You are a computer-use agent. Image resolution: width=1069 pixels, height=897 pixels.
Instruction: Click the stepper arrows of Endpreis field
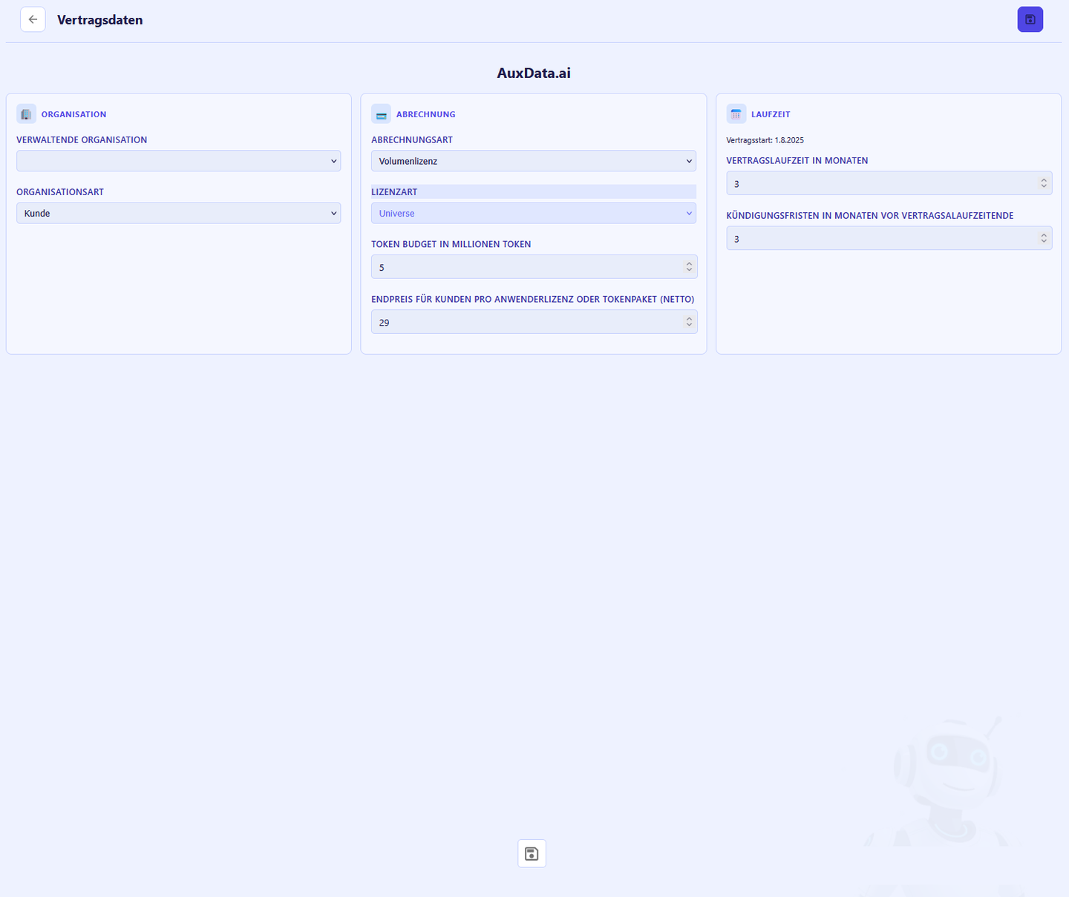[689, 322]
